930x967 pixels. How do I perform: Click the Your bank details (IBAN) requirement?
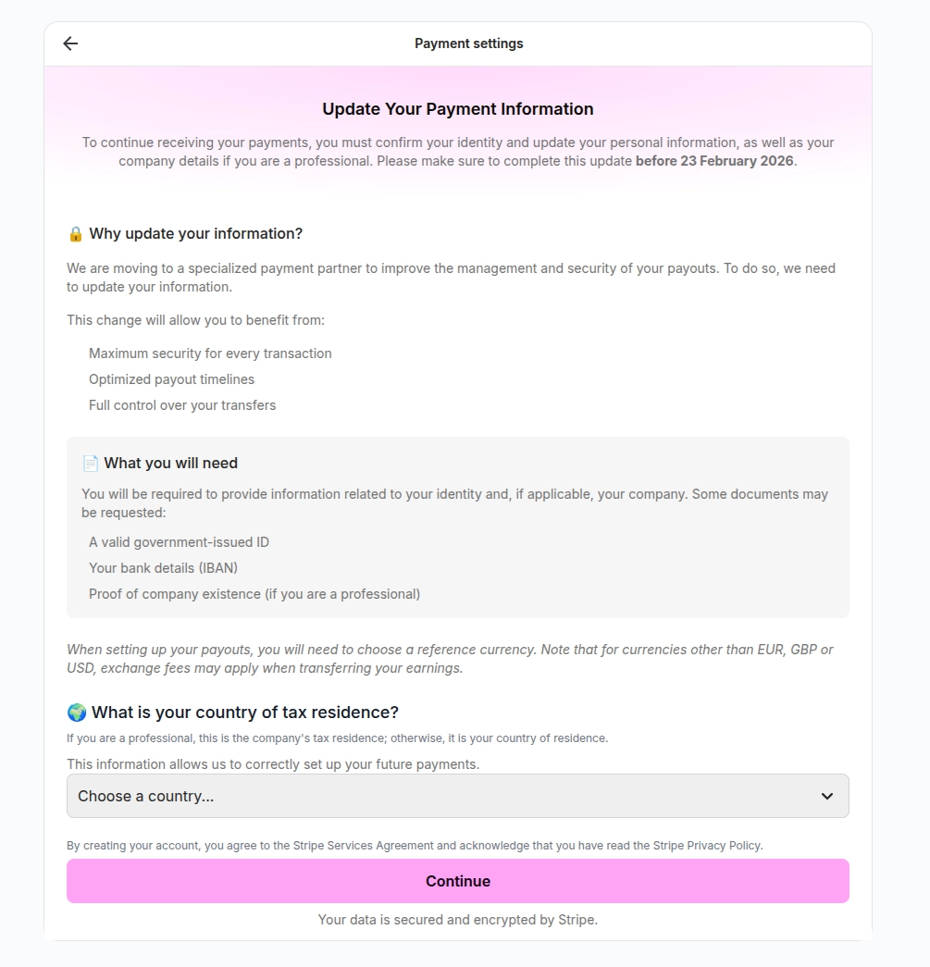163,568
